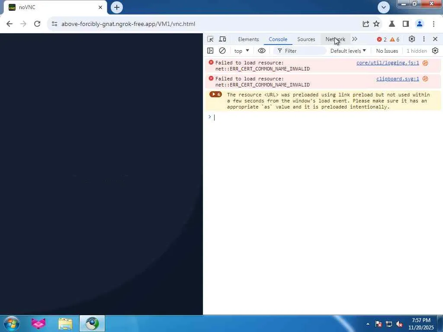Click the 1 hidden label
The image size is (443, 332).
tap(417, 51)
